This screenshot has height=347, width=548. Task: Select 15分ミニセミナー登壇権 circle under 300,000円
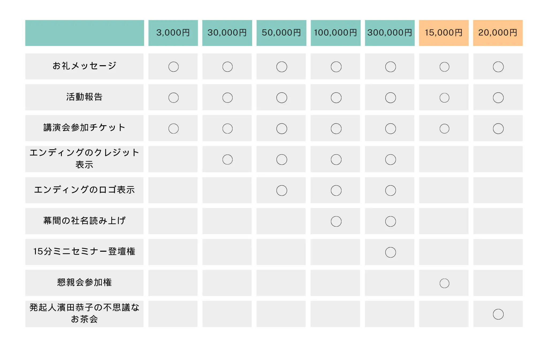pos(390,252)
